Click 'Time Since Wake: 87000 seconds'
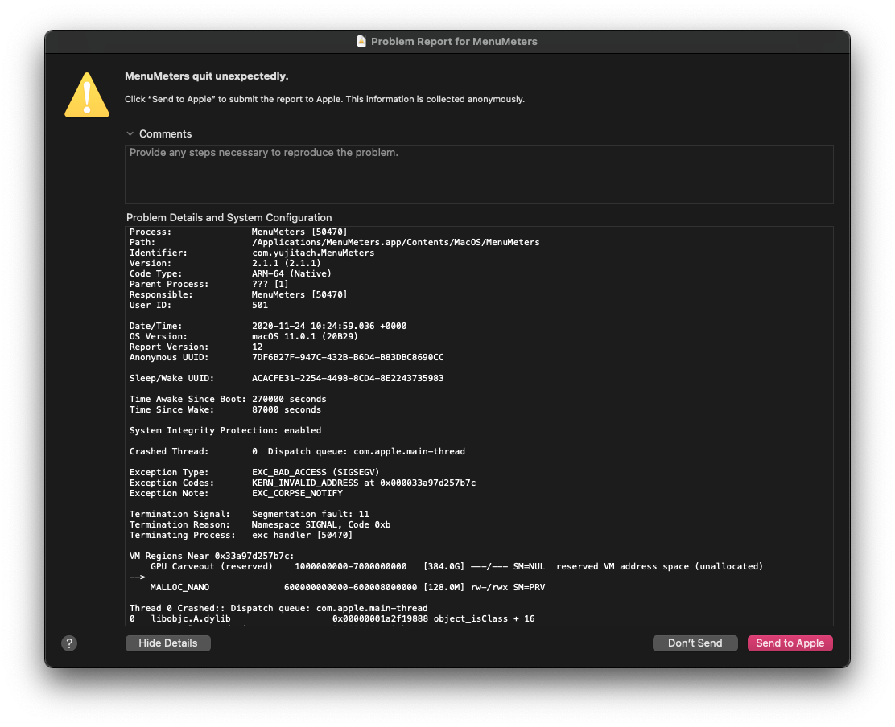Screen dimensions: 895x727 point(225,409)
